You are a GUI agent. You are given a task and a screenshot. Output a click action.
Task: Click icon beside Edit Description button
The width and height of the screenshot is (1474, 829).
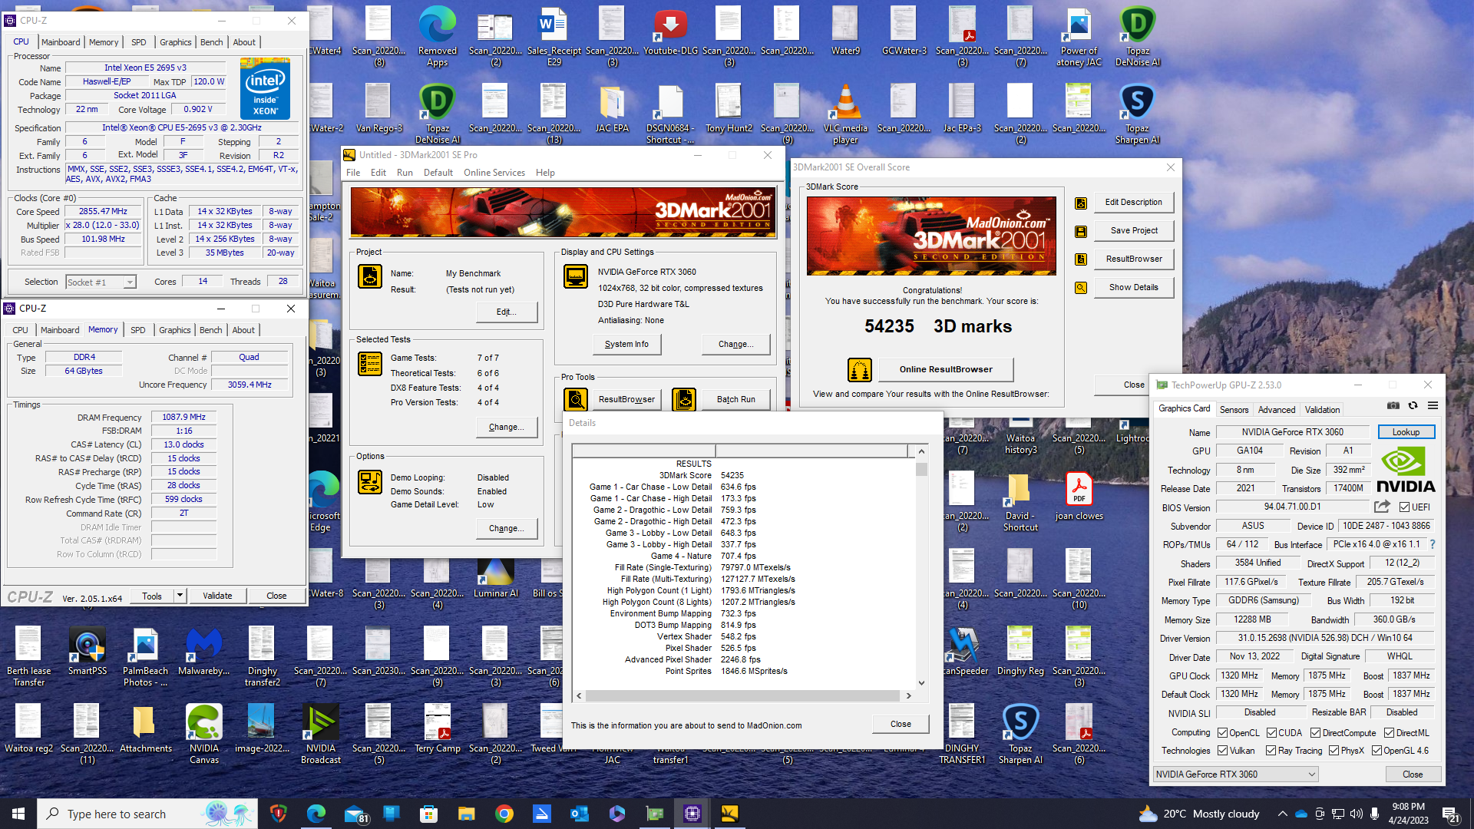[1081, 203]
